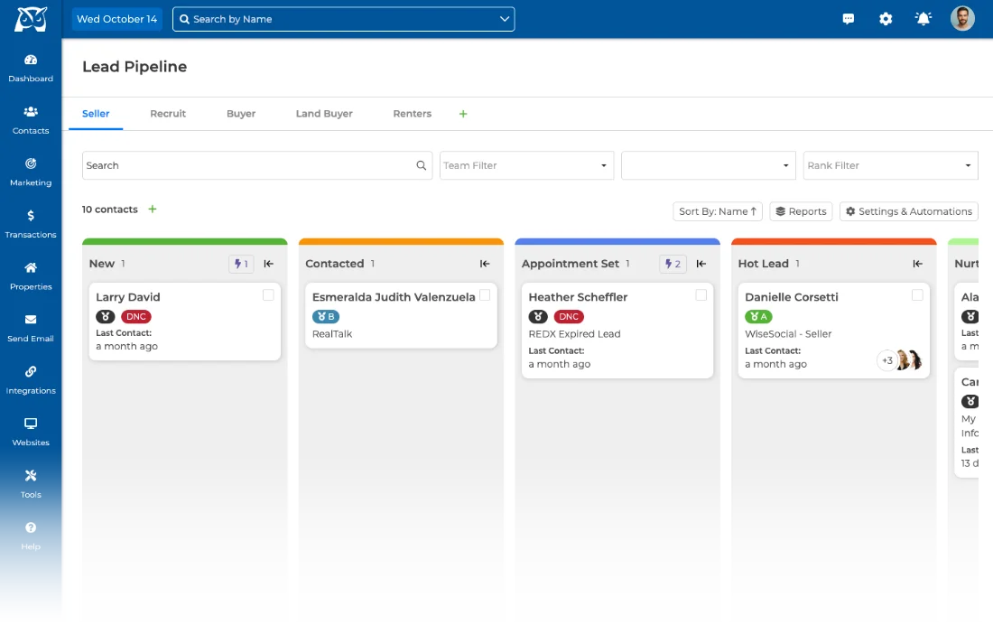993x634 pixels.
Task: Click the 10 contacts count text
Action: click(109, 209)
